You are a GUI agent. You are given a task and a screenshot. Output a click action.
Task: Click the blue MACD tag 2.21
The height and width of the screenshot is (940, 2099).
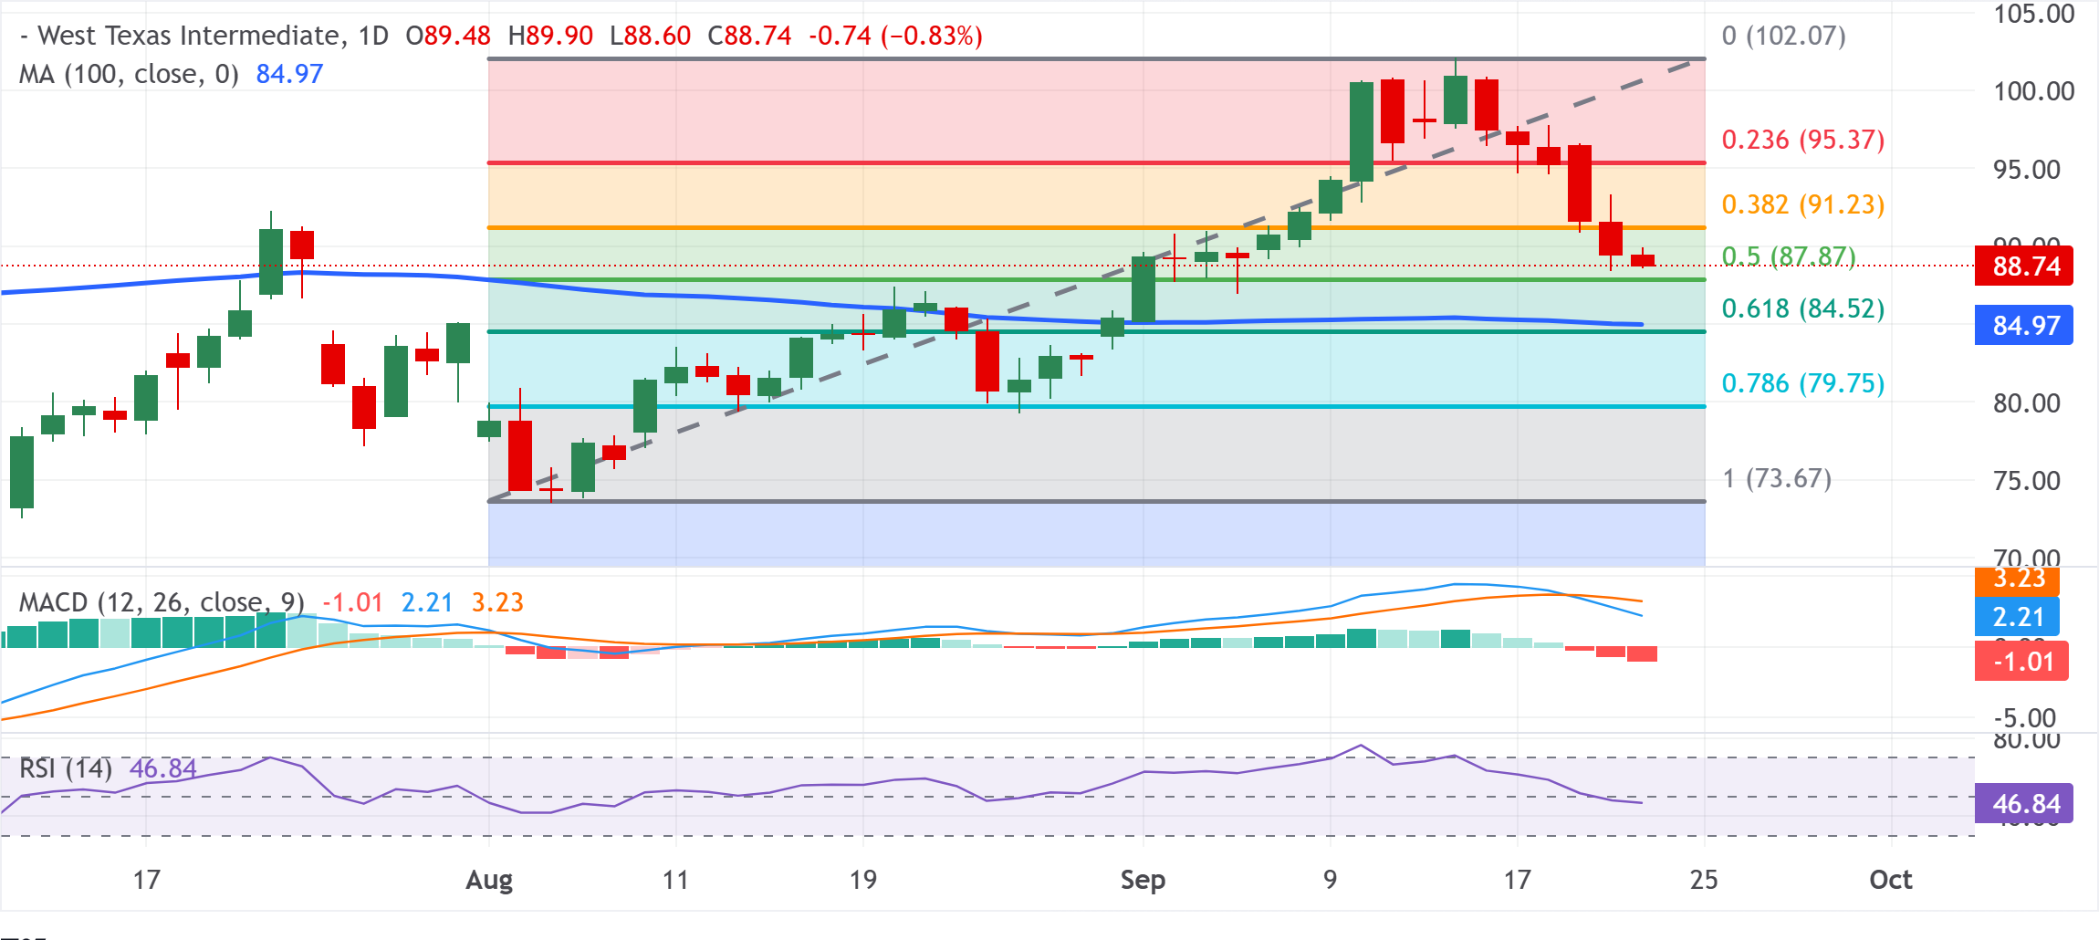[x=2018, y=617]
